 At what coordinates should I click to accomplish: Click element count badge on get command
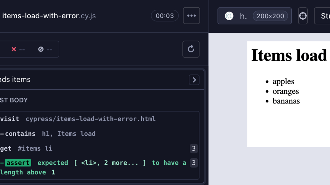coord(194,148)
